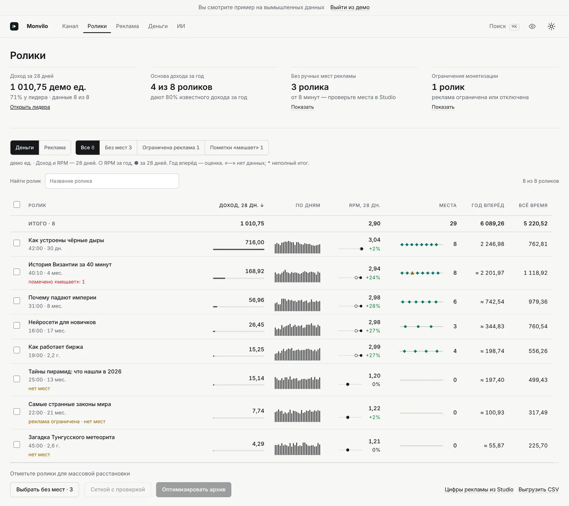Tick the Загадка Тунгусского метеорита checkbox
The width and height of the screenshot is (569, 506).
coord(17,445)
